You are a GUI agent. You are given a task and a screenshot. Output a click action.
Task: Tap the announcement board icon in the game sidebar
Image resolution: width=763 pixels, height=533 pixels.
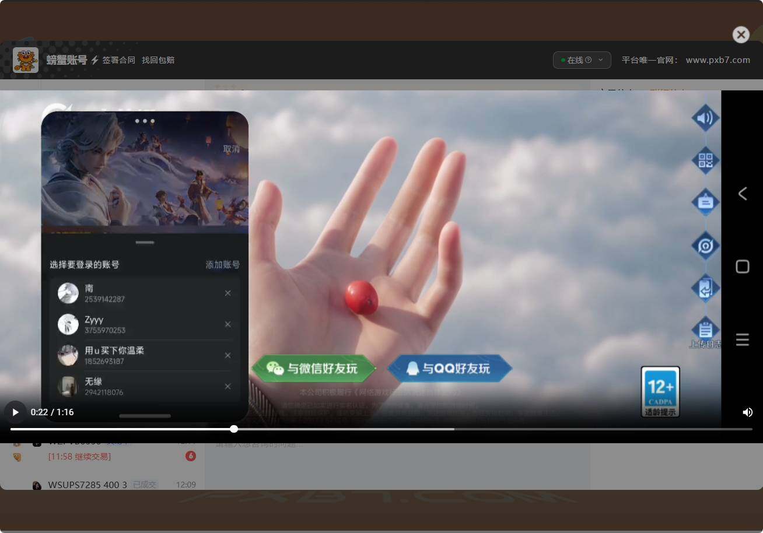[x=705, y=202]
